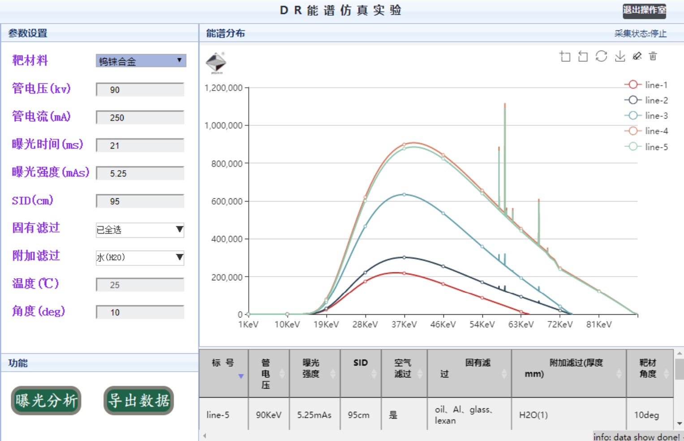The image size is (684, 441).
Task: Click the logo icon at chart top-left
Action: [216, 63]
